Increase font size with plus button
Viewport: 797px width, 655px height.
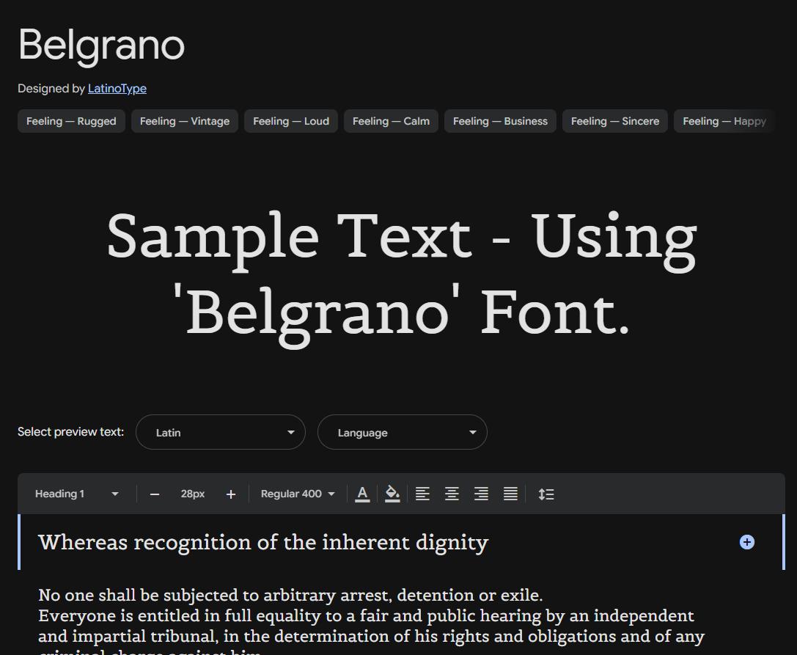tap(231, 494)
